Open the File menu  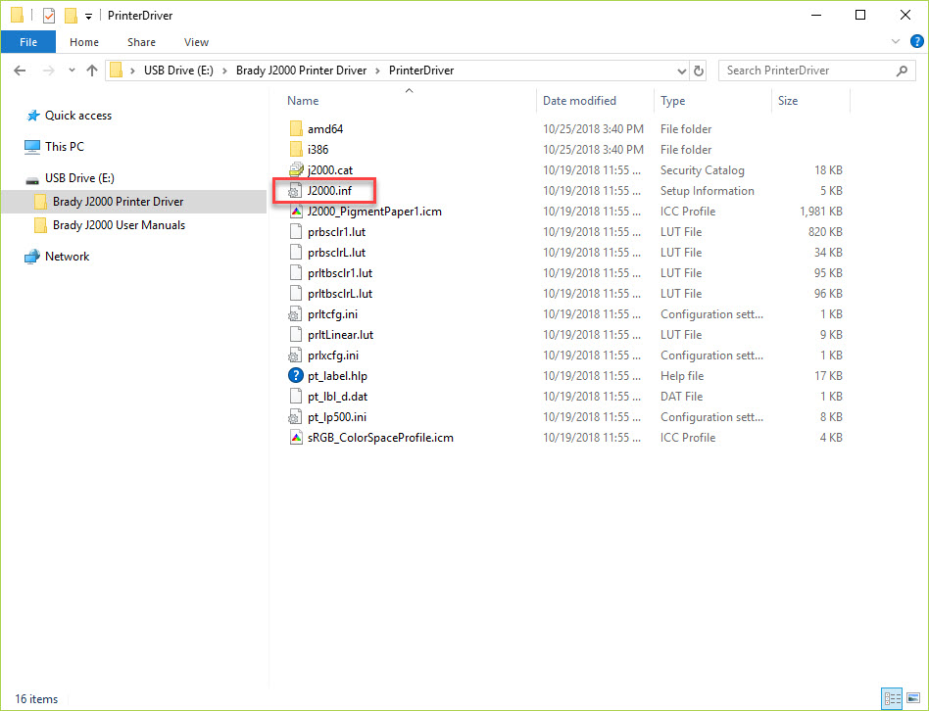tap(28, 42)
